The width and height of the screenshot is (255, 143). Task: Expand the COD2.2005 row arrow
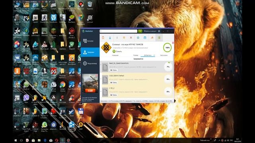[101, 79]
